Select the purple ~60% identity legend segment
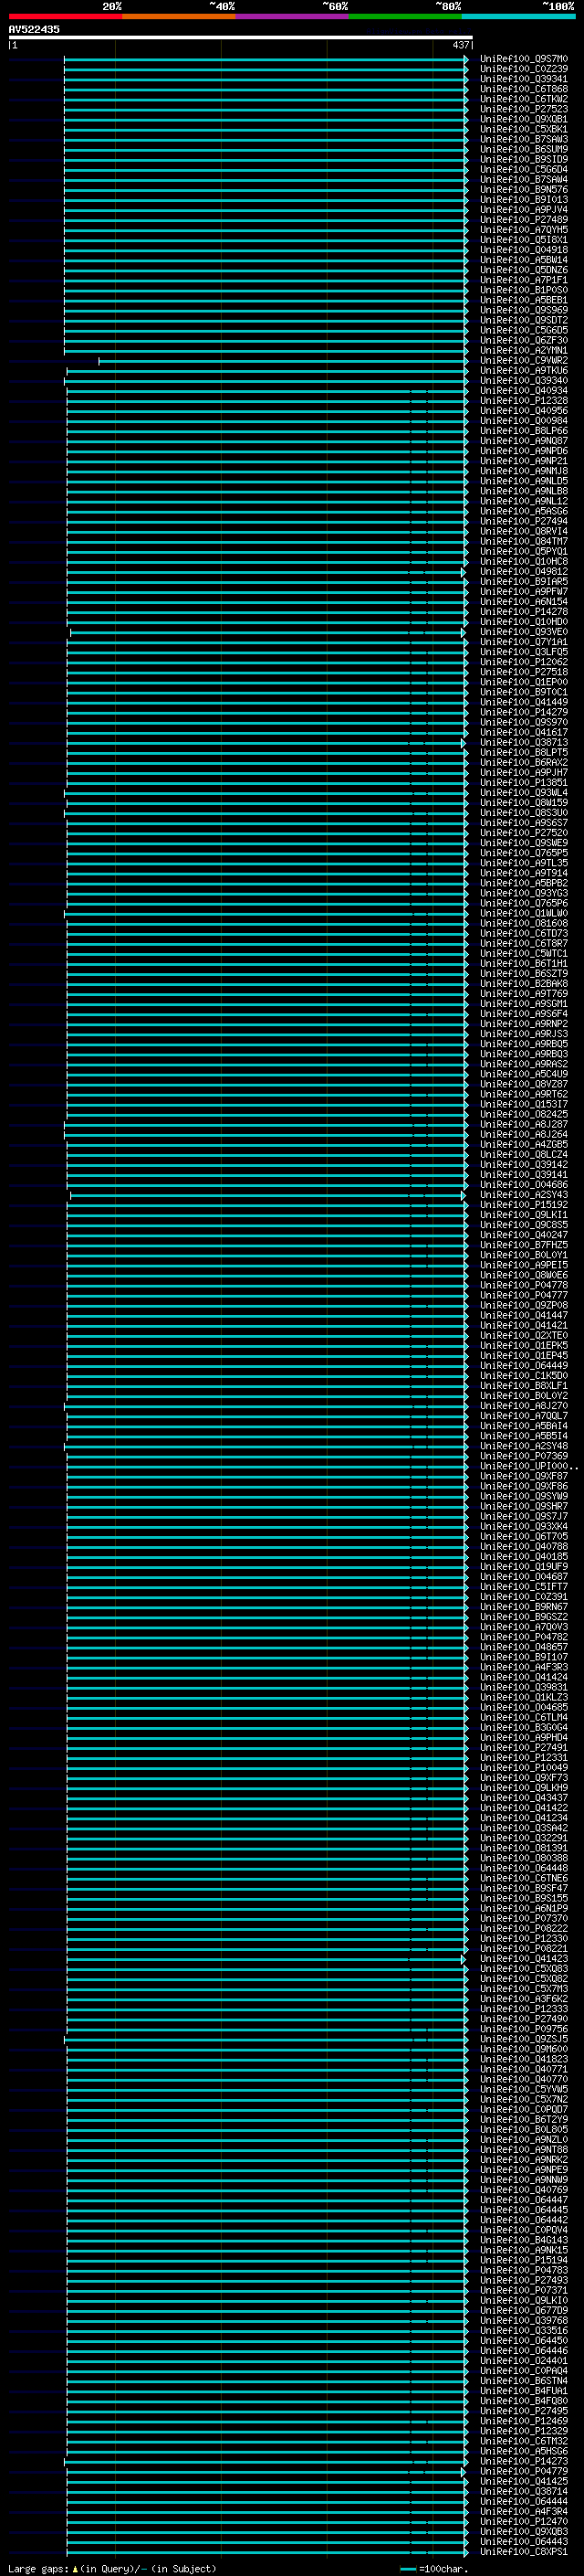 pos(293,16)
